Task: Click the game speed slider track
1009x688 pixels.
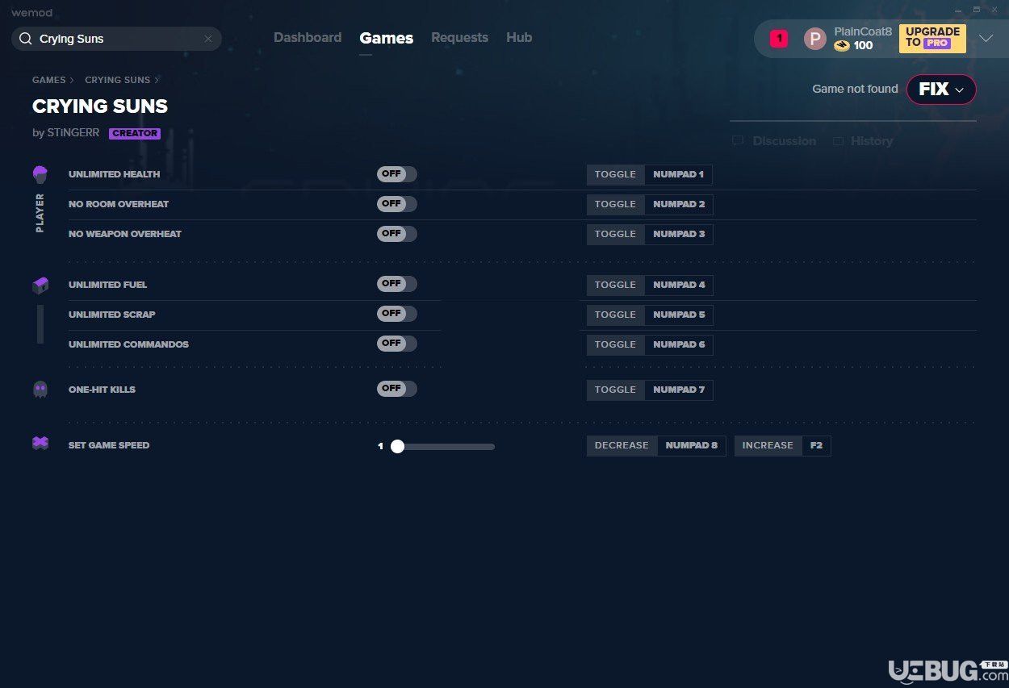Action: click(442, 446)
